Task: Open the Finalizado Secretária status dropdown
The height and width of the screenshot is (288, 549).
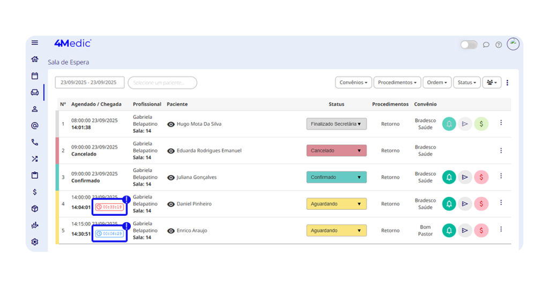Action: [x=336, y=124]
